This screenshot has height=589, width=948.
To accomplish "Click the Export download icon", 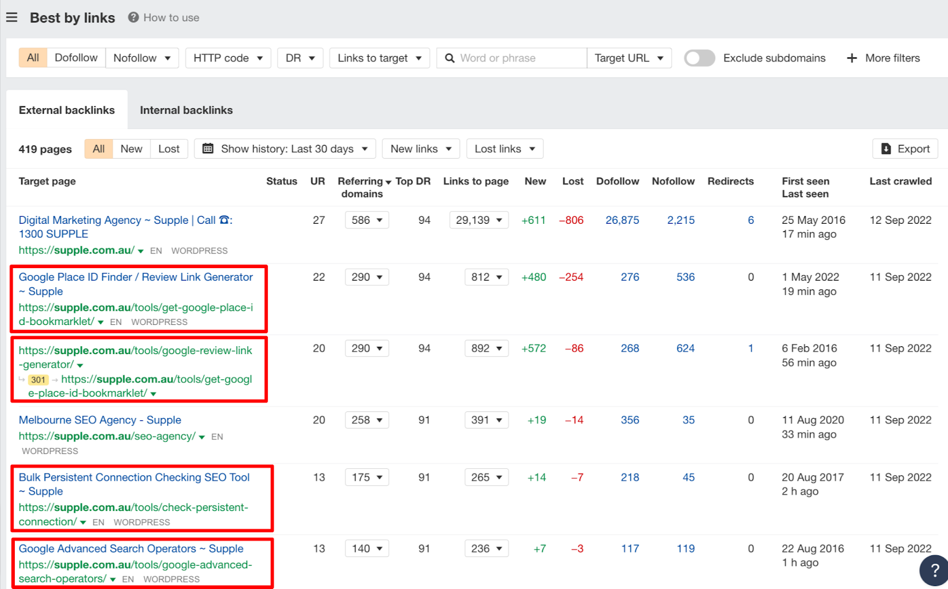I will pyautogui.click(x=886, y=149).
